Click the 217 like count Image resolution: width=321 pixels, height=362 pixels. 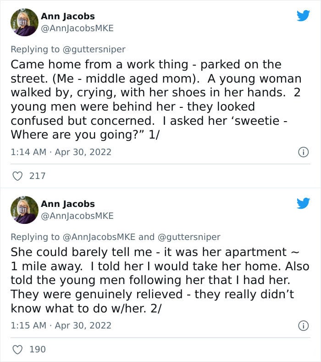click(38, 176)
